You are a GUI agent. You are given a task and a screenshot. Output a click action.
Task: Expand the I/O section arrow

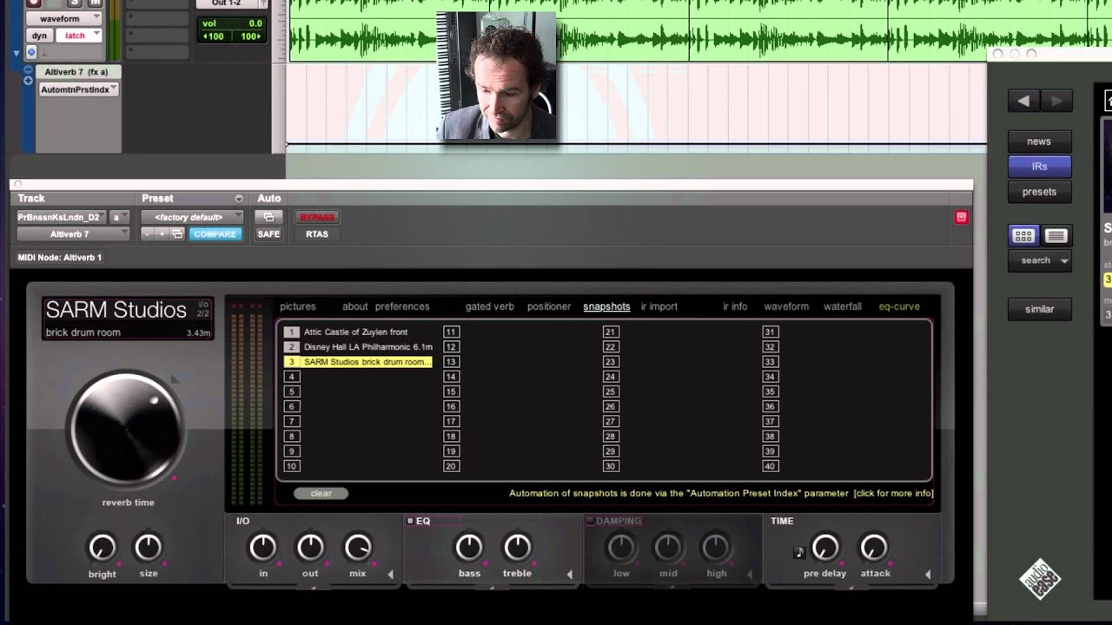pyautogui.click(x=390, y=574)
